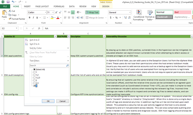Screen dimensions: 193x115
Task: Open the General number format dropdown
Action: click(130, 12)
